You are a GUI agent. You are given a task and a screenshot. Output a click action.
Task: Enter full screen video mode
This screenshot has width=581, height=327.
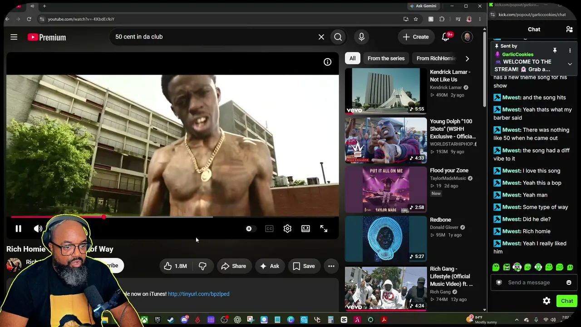(x=324, y=229)
